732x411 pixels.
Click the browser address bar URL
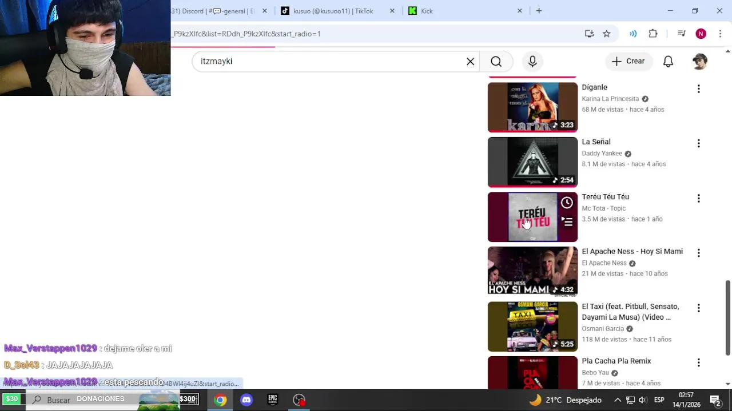click(x=247, y=34)
